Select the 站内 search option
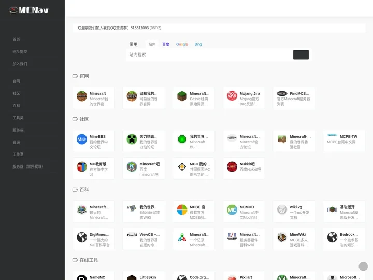This screenshot has height=280, width=373. point(152,44)
